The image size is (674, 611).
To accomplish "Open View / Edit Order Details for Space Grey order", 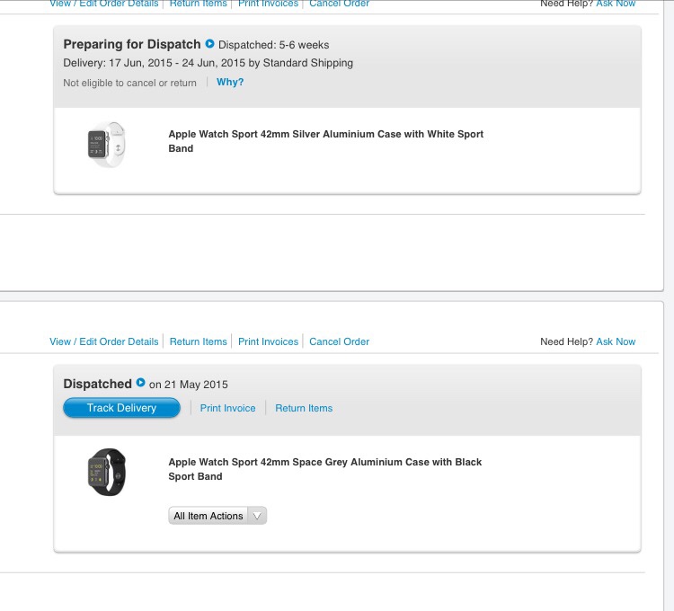I will point(104,341).
